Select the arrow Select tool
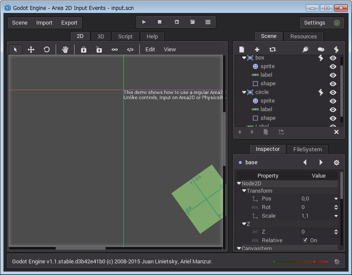Screen dimensions: 352x275 [15, 50]
